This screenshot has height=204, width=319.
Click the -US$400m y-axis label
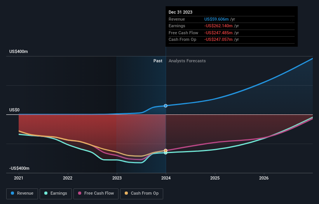coord(19,168)
